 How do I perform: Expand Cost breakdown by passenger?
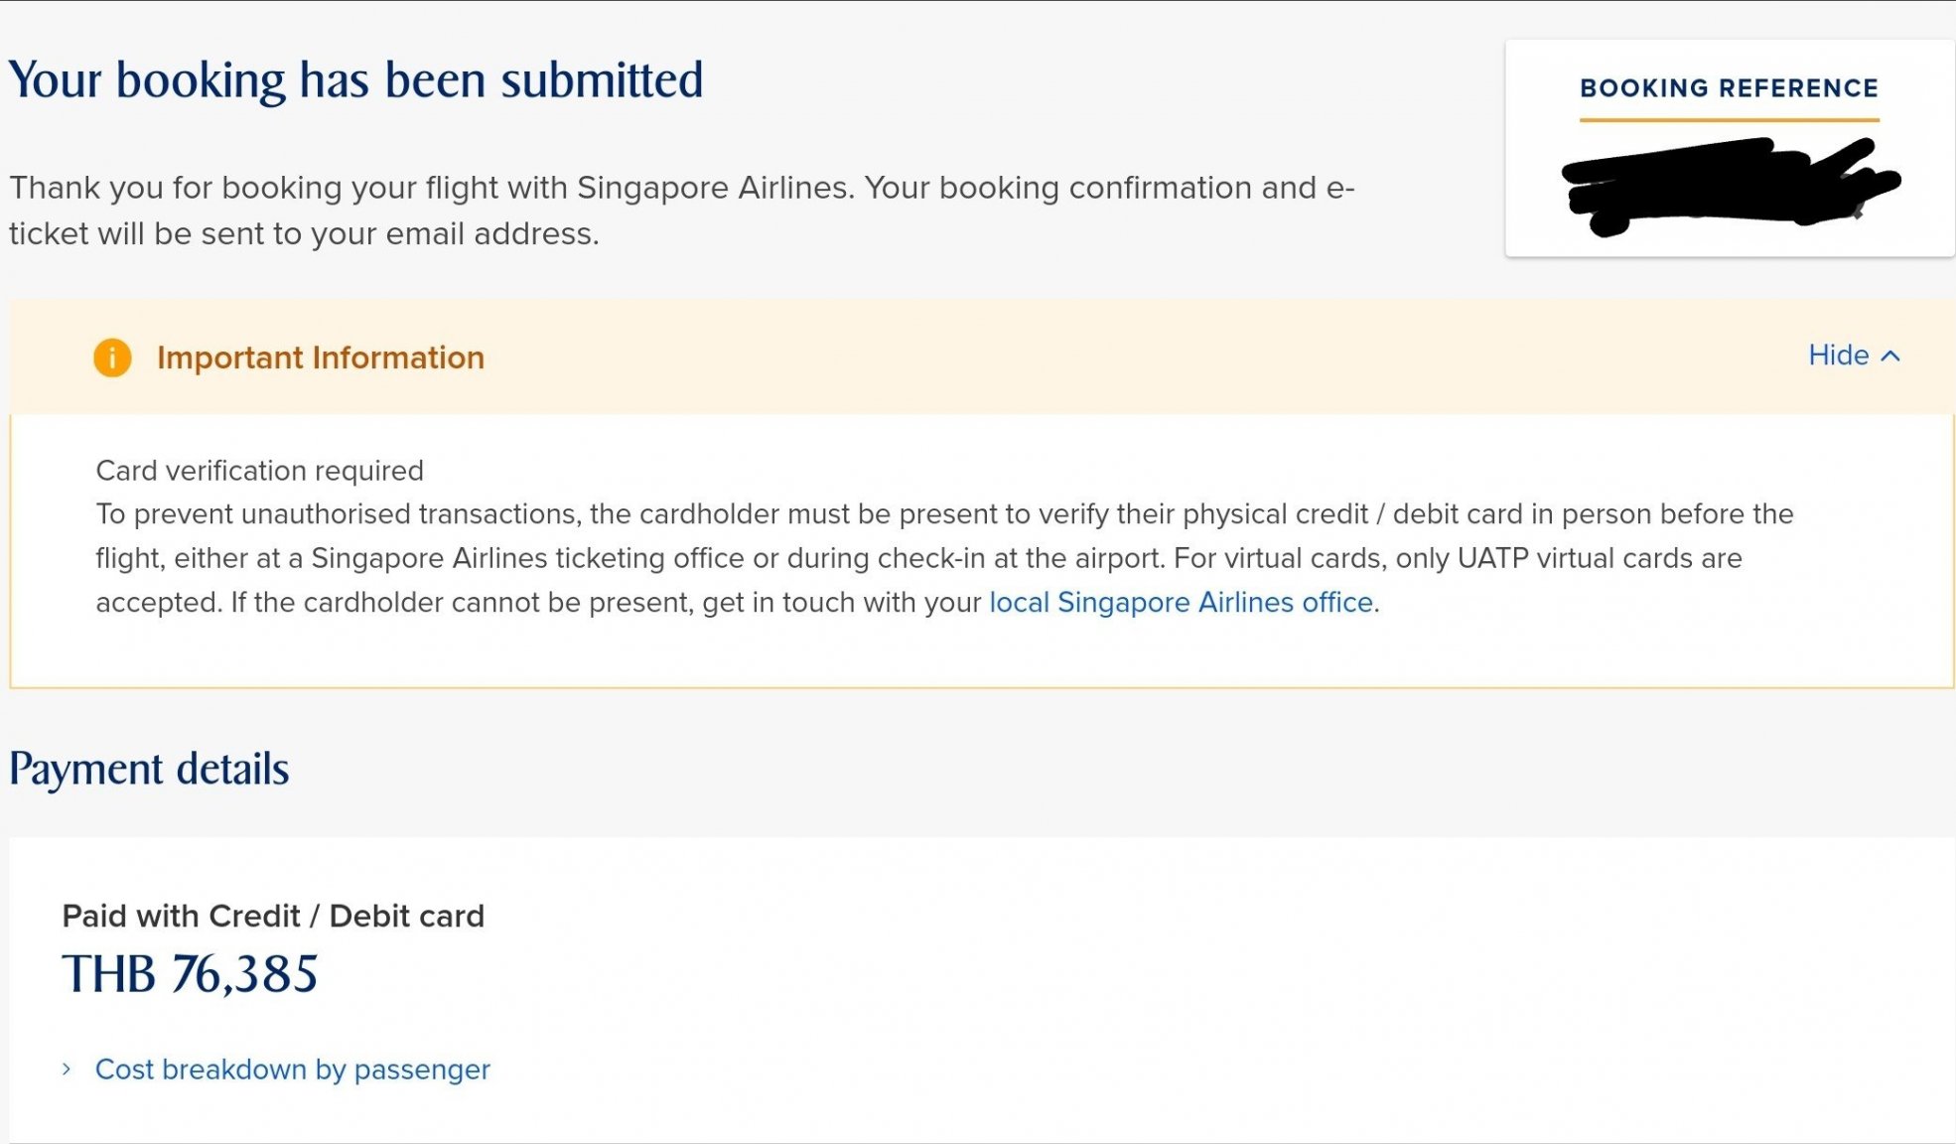point(292,1070)
